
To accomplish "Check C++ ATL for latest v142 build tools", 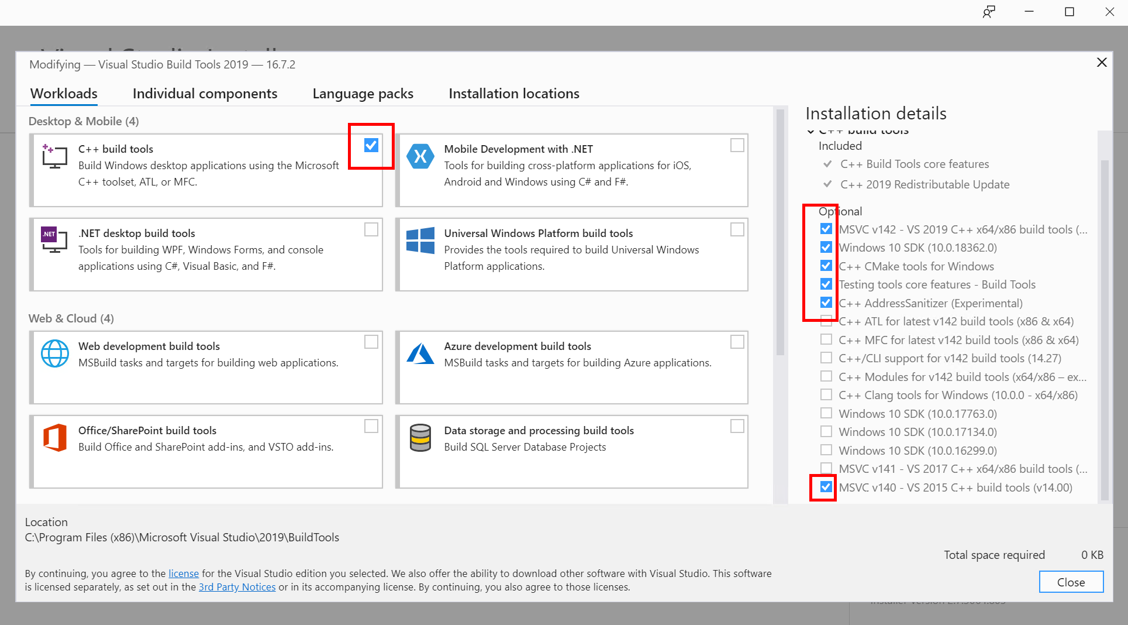I will [826, 321].
